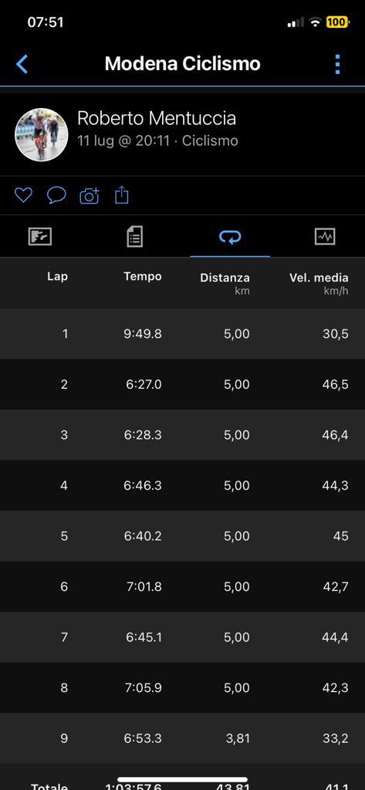Select lap 2 row with 6:27.0

(182, 384)
